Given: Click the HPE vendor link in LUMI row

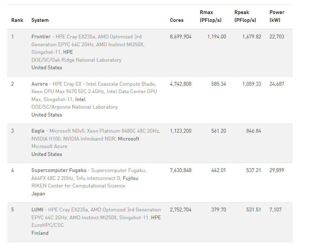Looking at the screenshot, I should coord(156,218).
